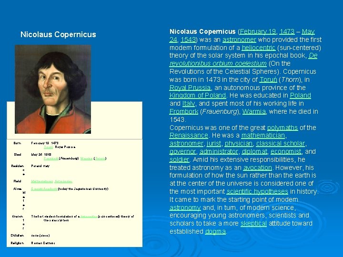Open the 'February 19' birth date link

click(258, 32)
